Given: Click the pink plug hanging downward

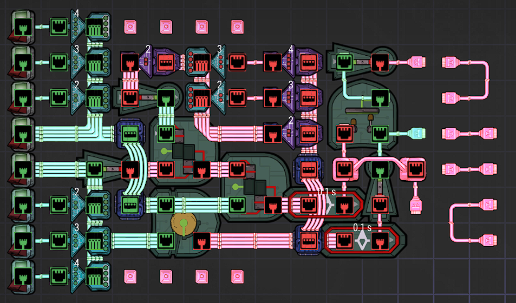Looking at the screenshot, I should point(416,205).
